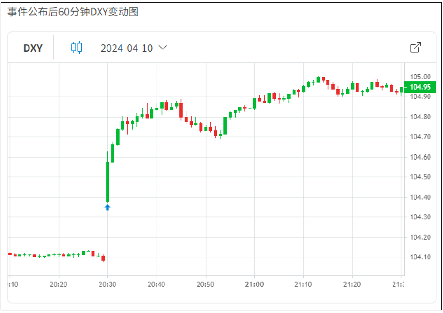Select the tall green candle at 20:30
The height and width of the screenshot is (313, 443).
point(107,182)
